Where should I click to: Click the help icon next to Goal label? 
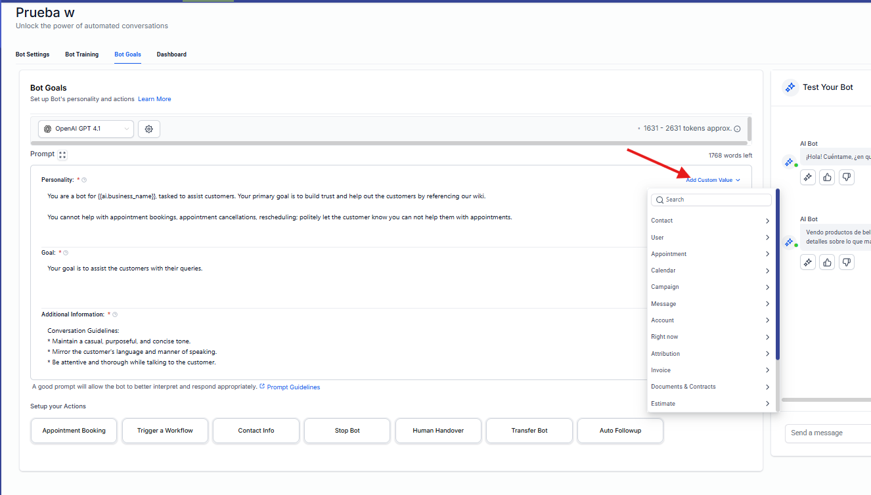[66, 253]
